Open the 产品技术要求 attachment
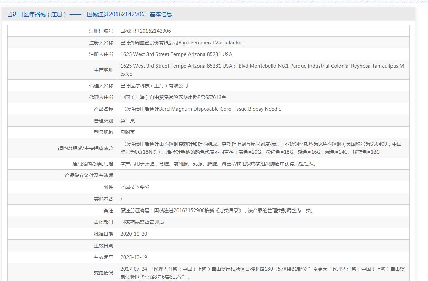Viewport: 428px width, 281px height. point(135,187)
